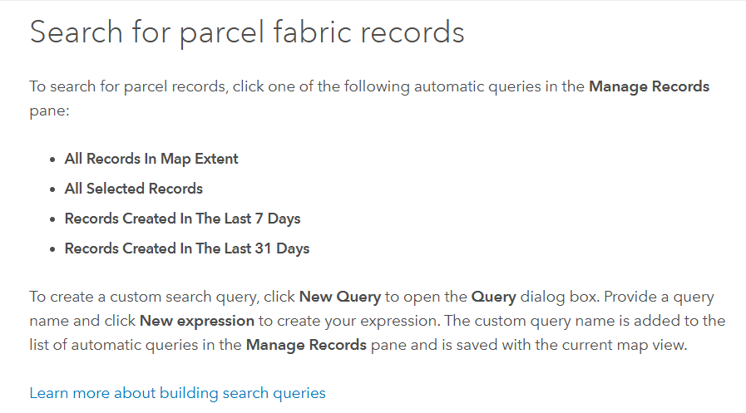Click the bold 'New expression' text
Viewport: 746px width, 413px height.
196,321
